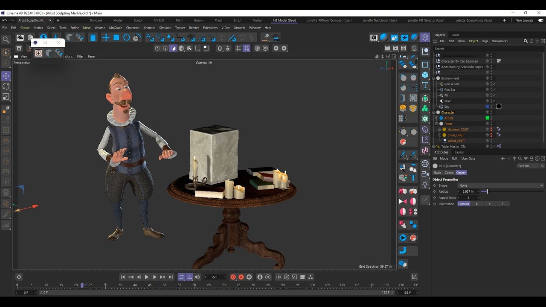This screenshot has width=546, height=307.
Task: Collapse the Character group in Objects
Action: tap(434, 113)
